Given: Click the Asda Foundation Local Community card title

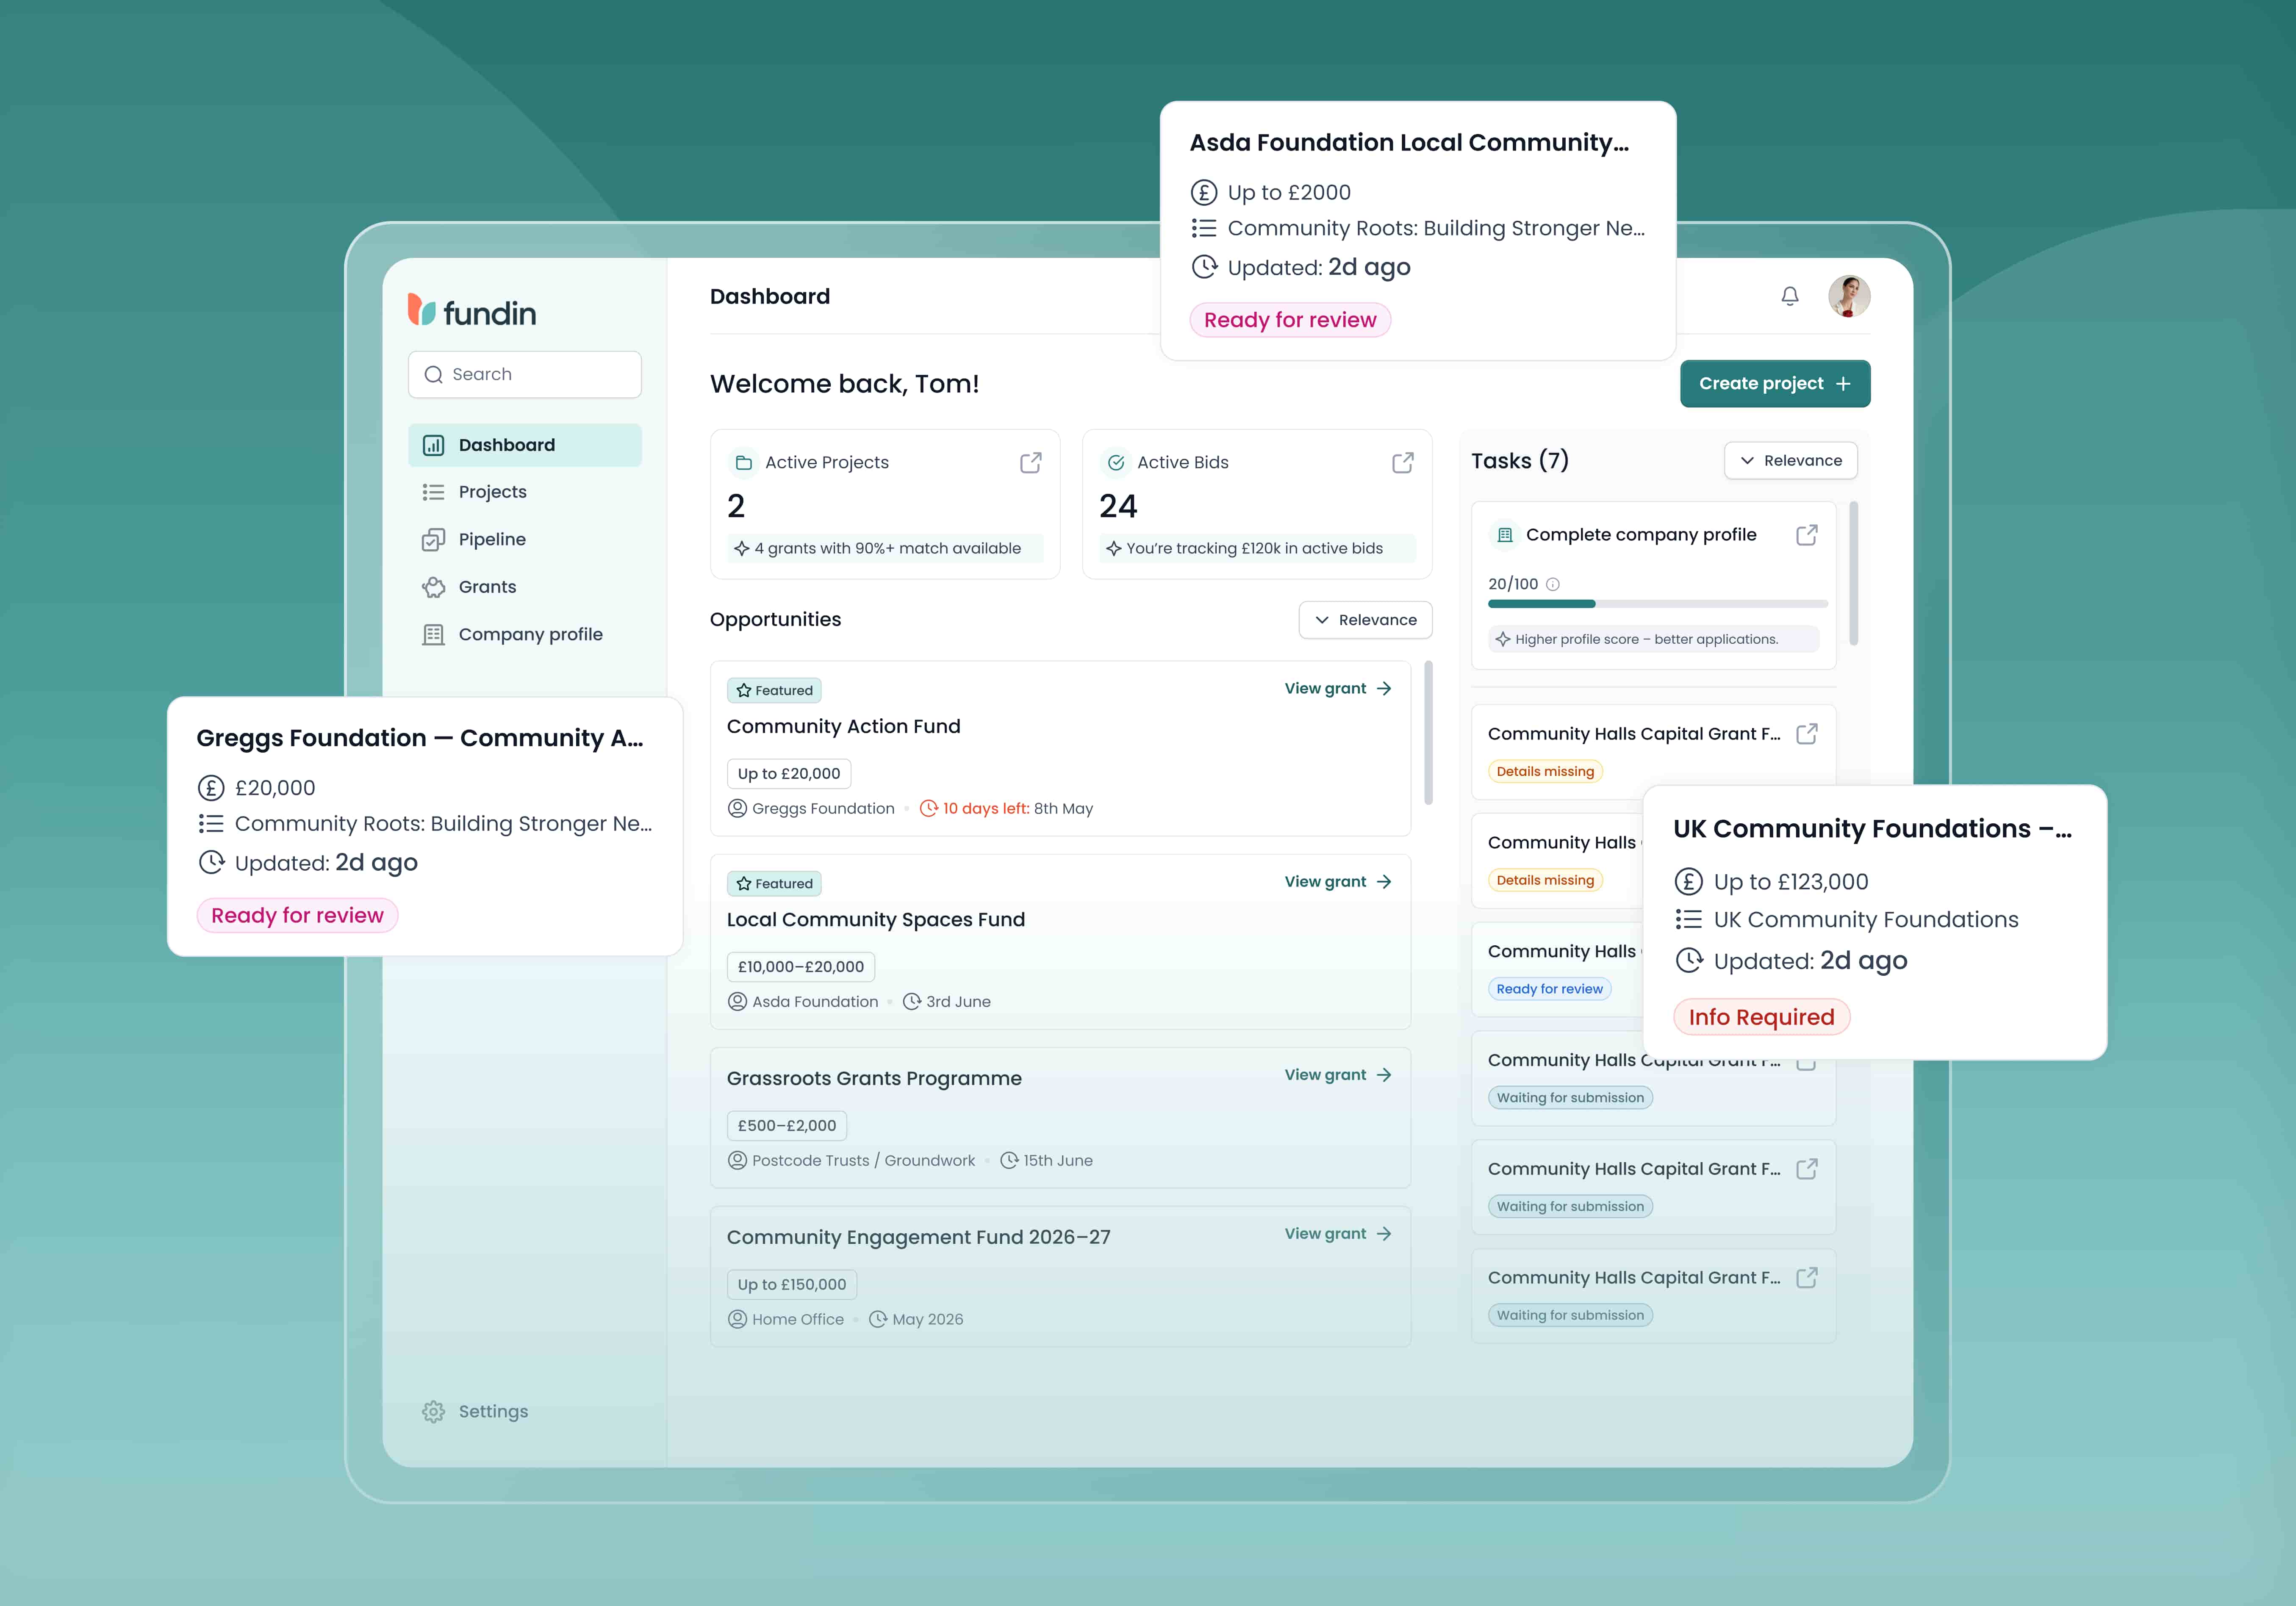Looking at the screenshot, I should pos(1409,143).
